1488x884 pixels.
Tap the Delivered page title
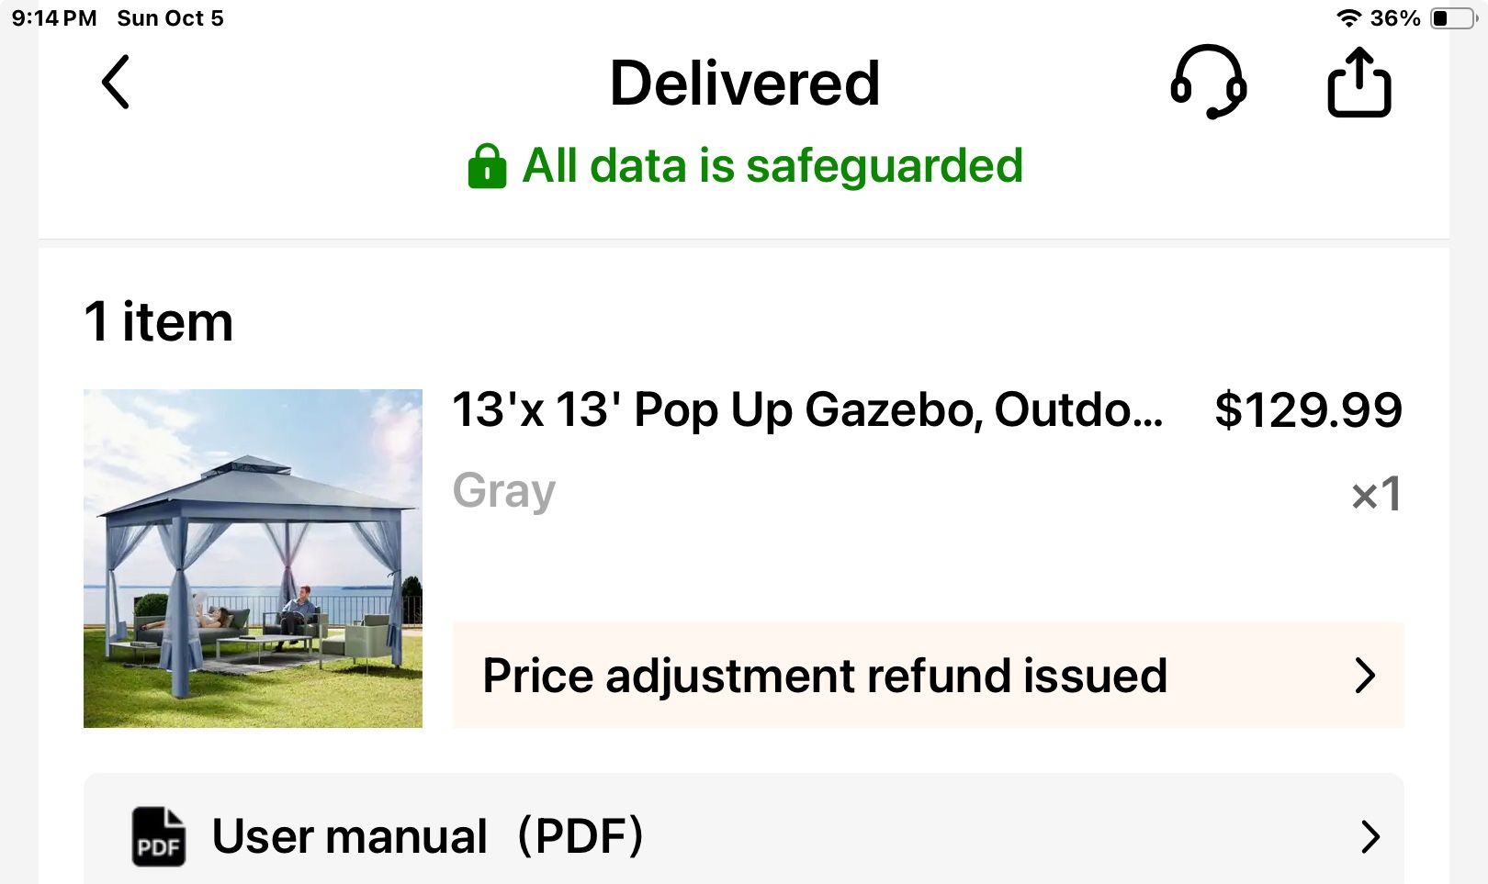click(x=744, y=83)
